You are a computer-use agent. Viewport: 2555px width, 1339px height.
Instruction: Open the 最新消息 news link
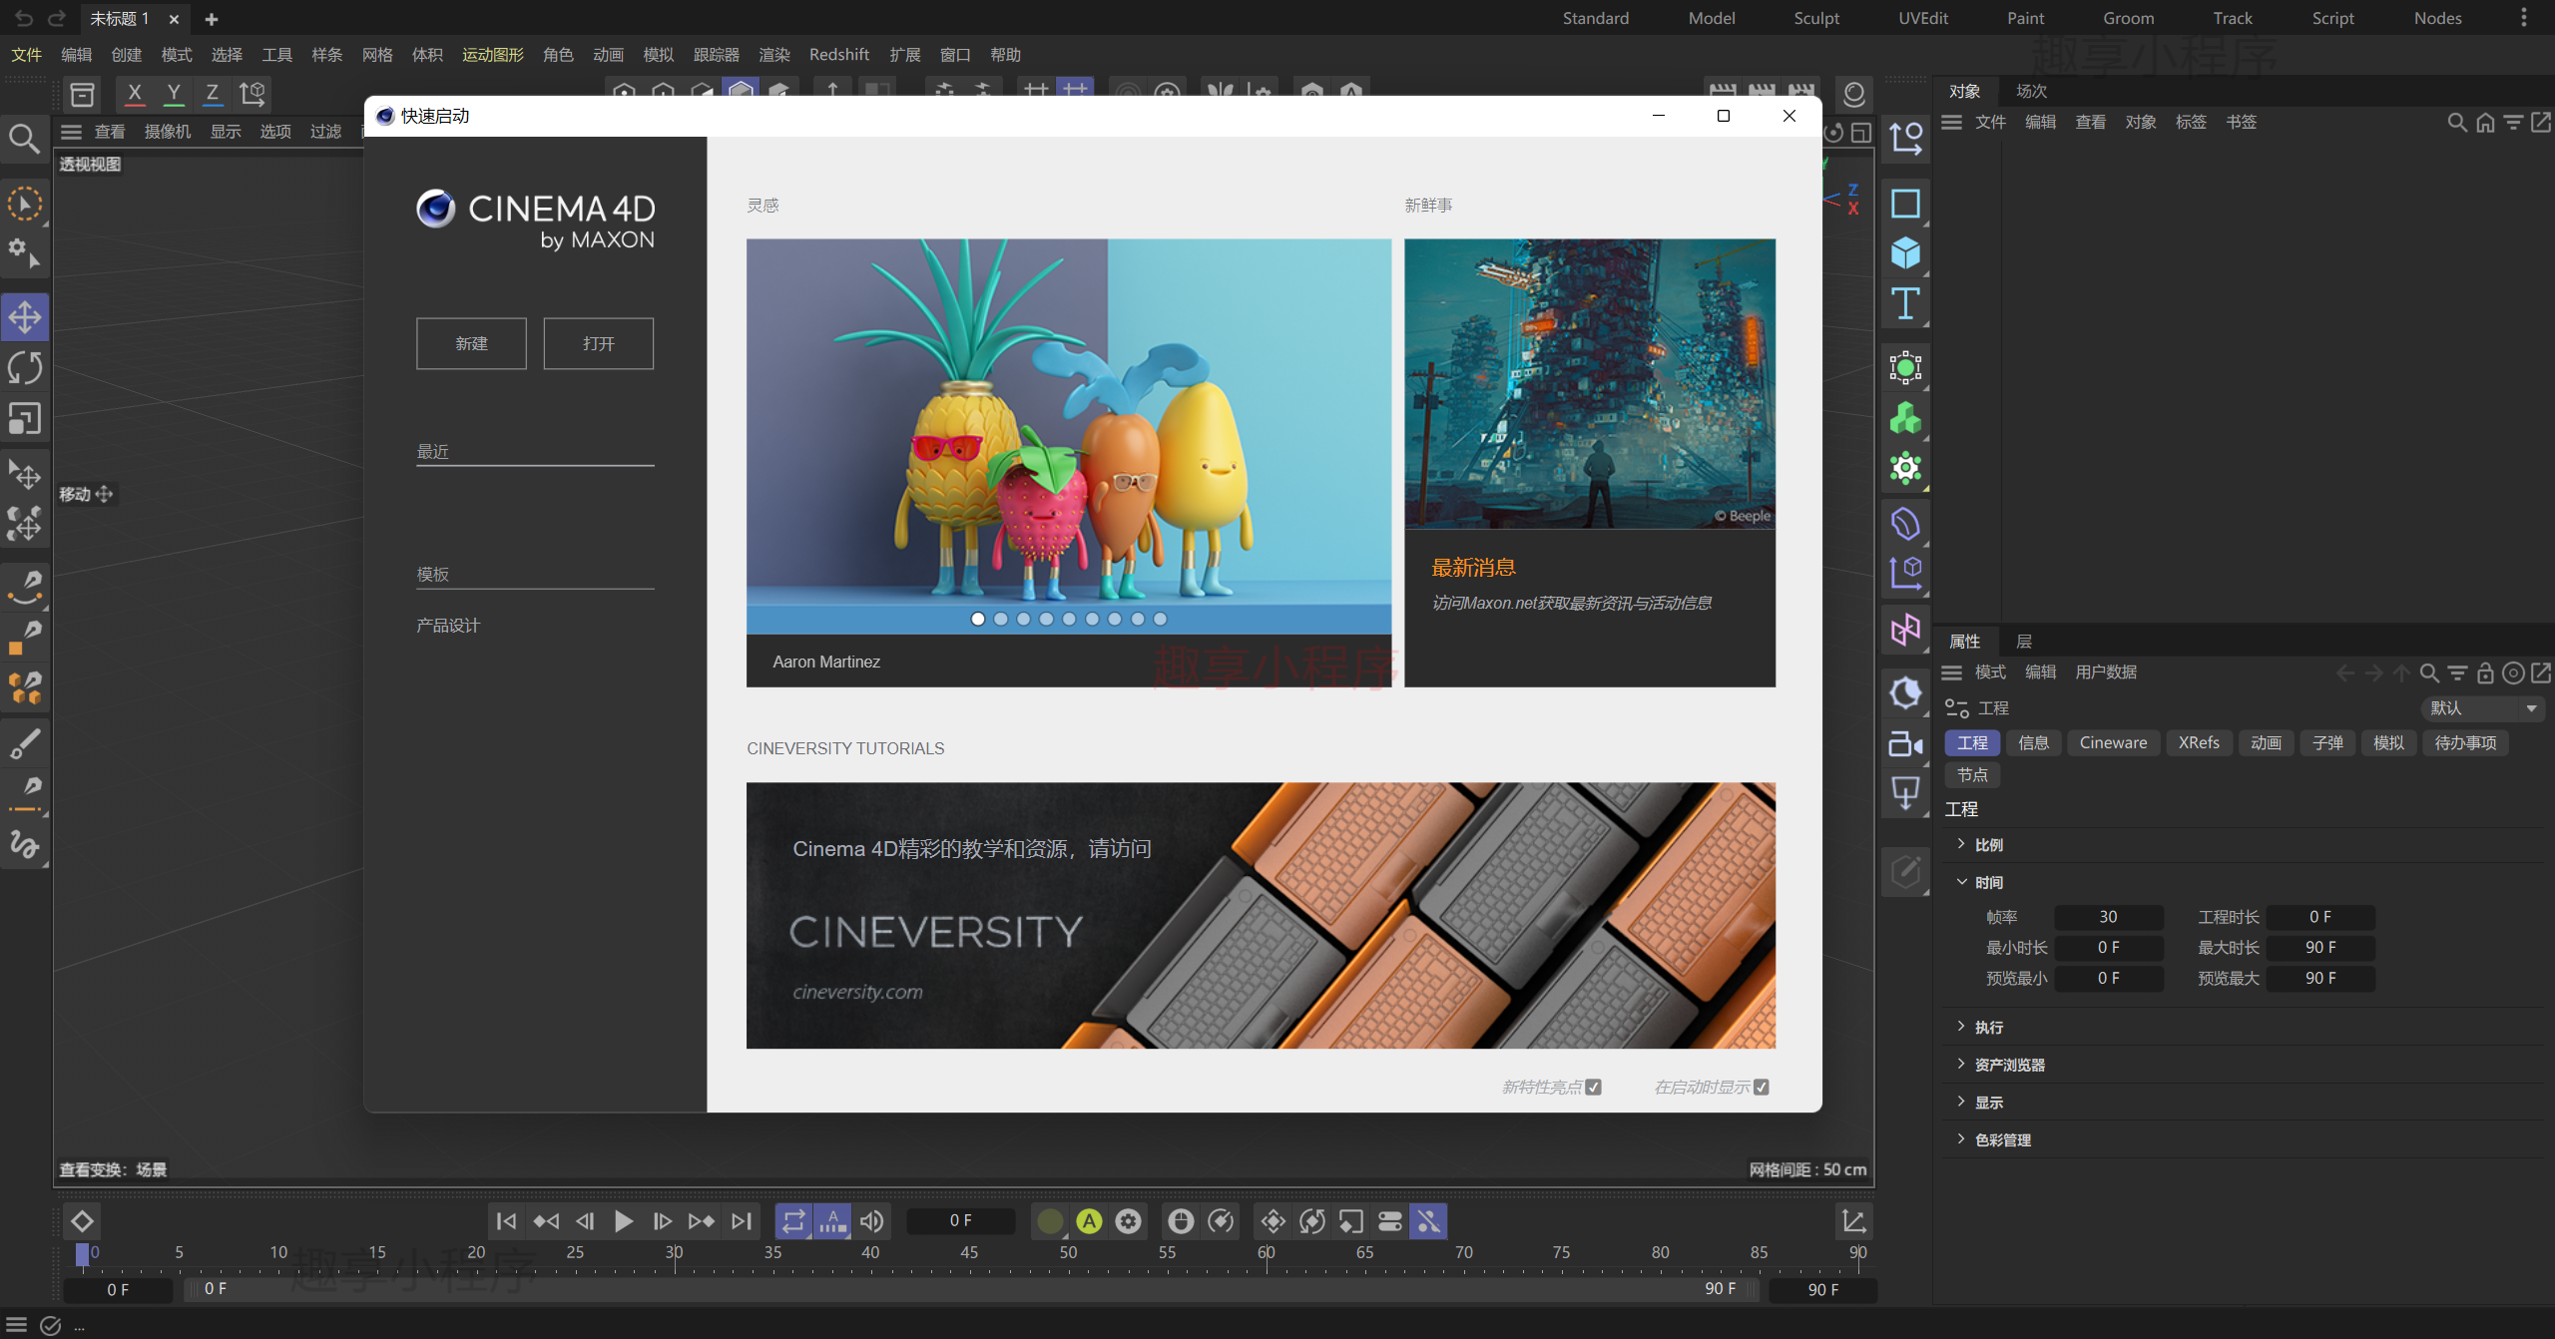1473,568
